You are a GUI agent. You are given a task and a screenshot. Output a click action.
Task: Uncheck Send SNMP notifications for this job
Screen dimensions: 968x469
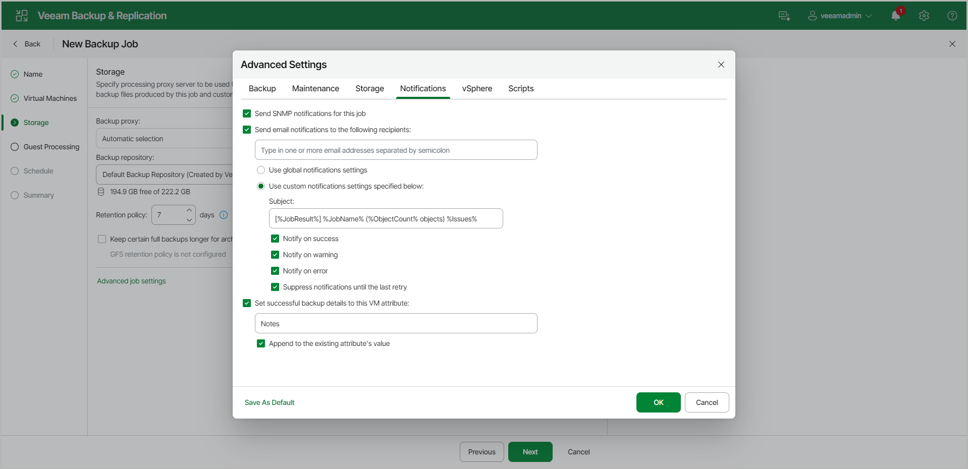(247, 113)
